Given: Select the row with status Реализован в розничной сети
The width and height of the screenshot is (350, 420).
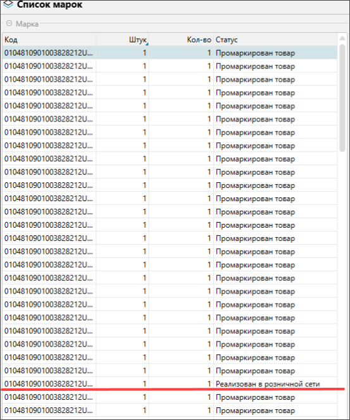Looking at the screenshot, I should tap(170, 383).
